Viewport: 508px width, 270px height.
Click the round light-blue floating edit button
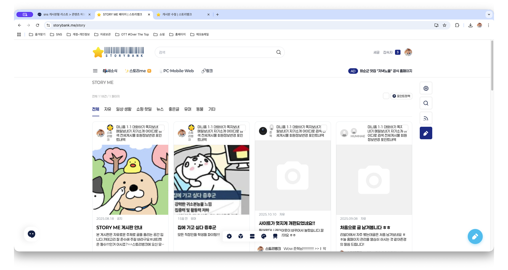[x=475, y=236]
